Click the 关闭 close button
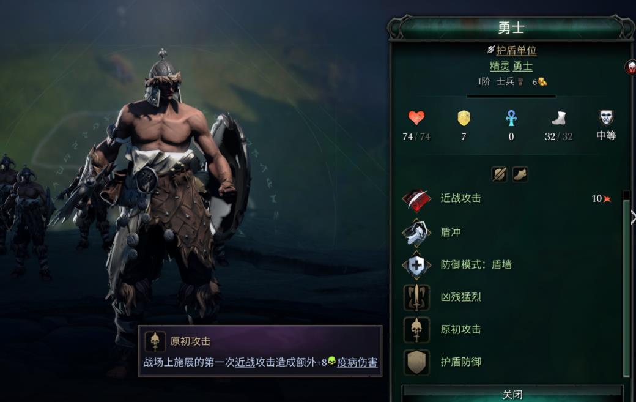Screen dimensions: 636x402 [512, 394]
